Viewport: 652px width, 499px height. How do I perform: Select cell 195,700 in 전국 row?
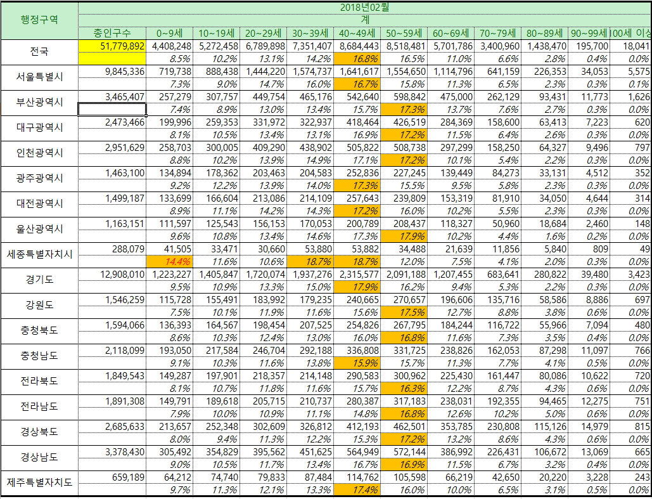point(589,46)
